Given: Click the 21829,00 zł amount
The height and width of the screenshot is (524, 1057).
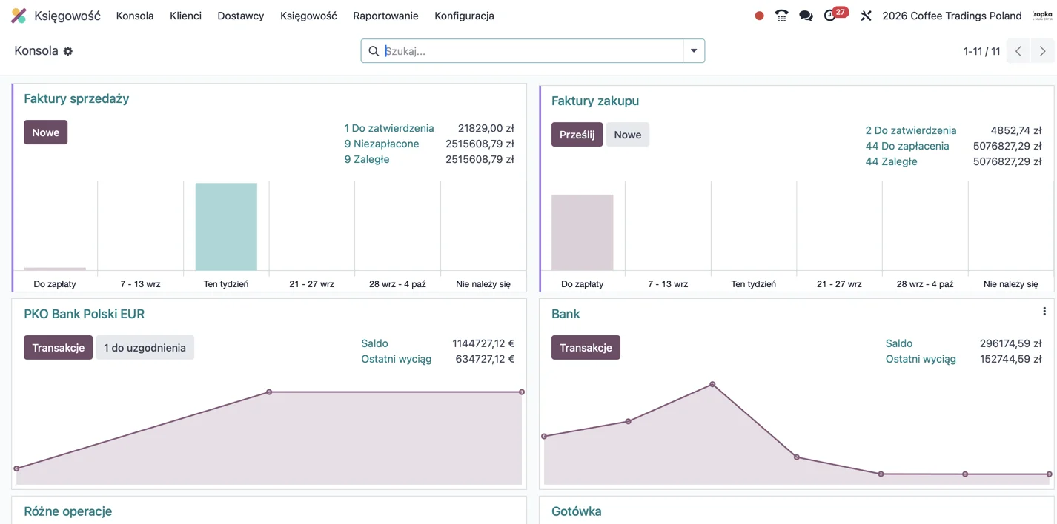Looking at the screenshot, I should (486, 128).
